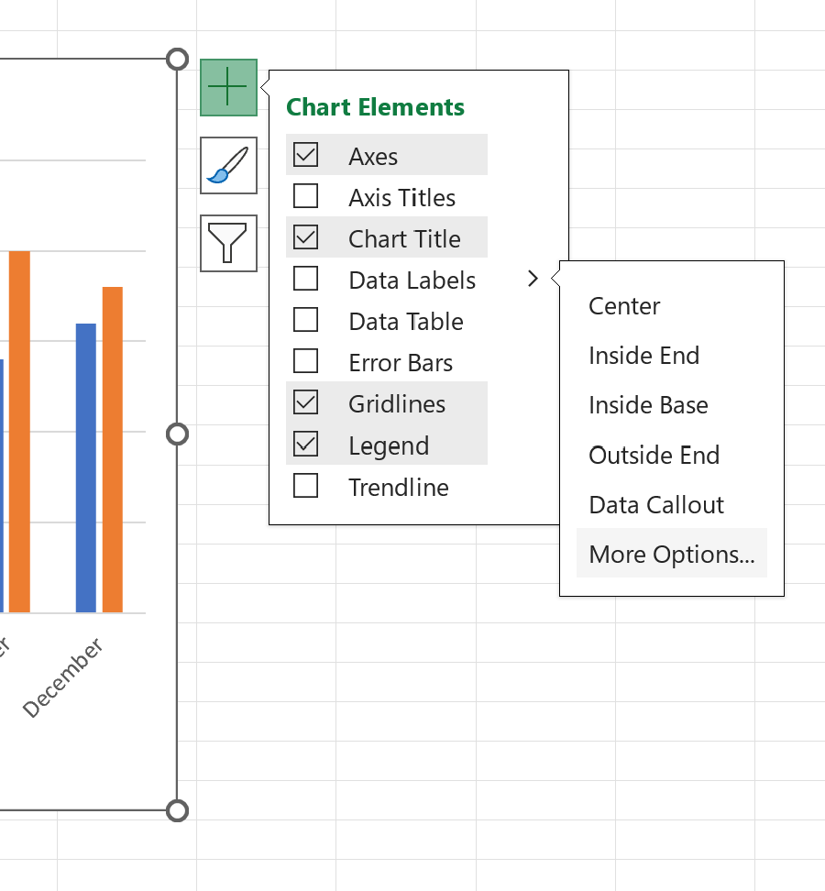Click the Chart Elements plus icon
This screenshot has width=825, height=891.
click(x=228, y=88)
